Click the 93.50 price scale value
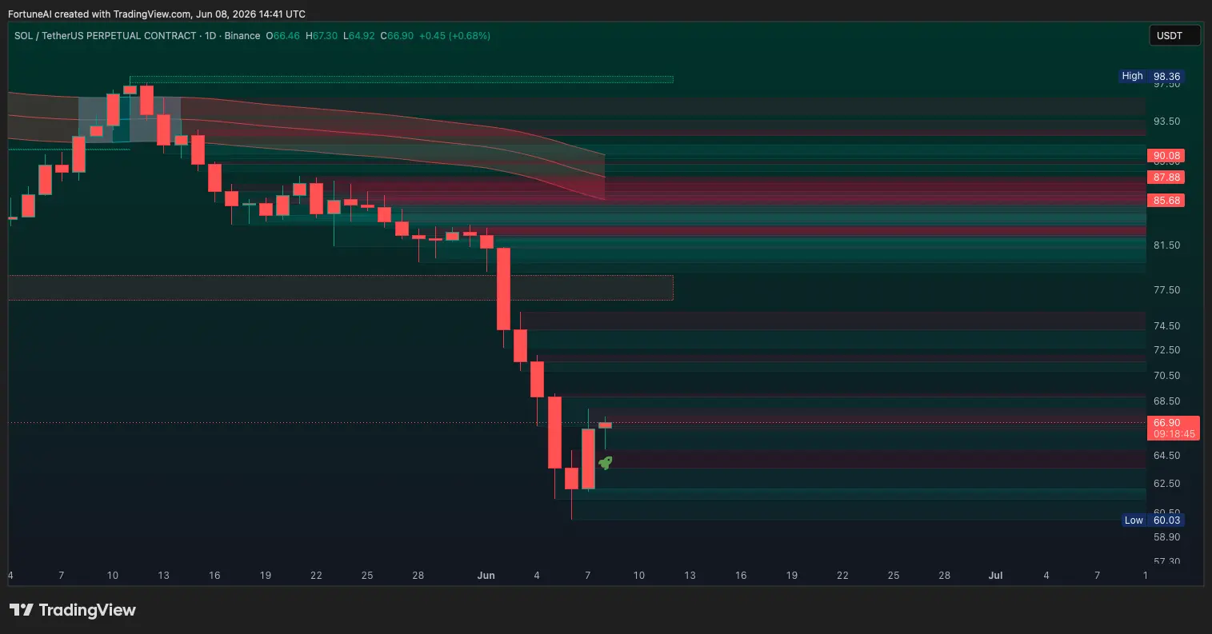This screenshot has width=1212, height=634. click(x=1166, y=122)
